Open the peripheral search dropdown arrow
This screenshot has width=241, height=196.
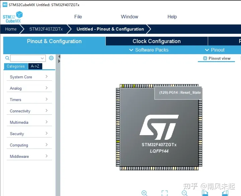point(43,58)
